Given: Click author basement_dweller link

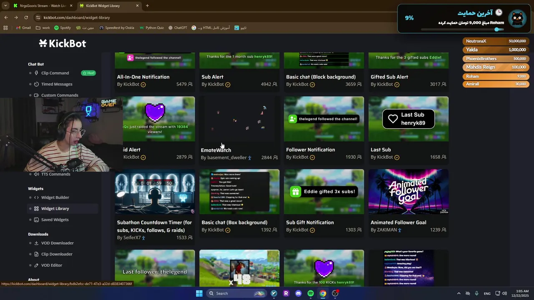Looking at the screenshot, I should pos(227,157).
